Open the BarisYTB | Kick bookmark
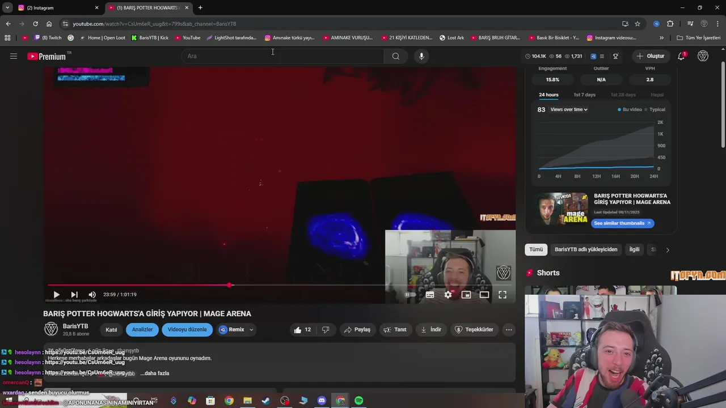This screenshot has width=726, height=408. click(x=150, y=38)
